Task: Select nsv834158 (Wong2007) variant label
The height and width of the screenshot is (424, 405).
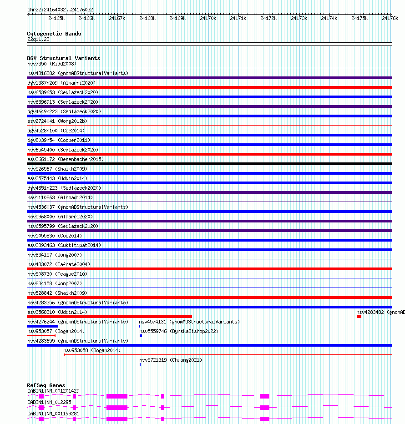Action: click(55, 284)
